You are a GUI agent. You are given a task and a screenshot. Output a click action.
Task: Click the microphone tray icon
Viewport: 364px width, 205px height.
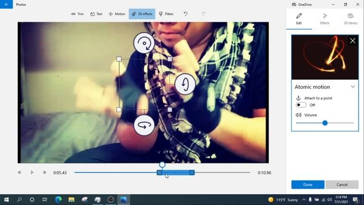pos(310,200)
